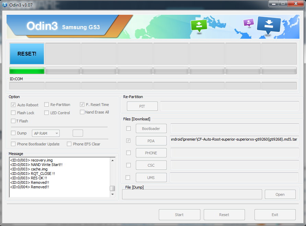Click the large blue download bubble icon

click(269, 25)
